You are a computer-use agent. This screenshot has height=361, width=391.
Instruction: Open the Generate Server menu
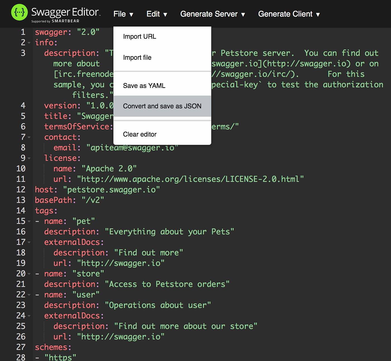[213, 14]
